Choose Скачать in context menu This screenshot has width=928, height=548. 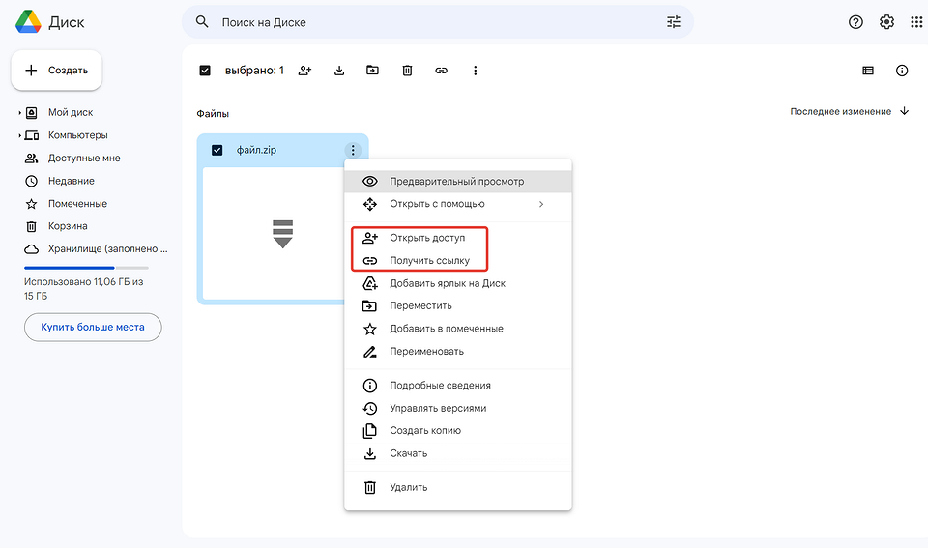tap(458, 453)
